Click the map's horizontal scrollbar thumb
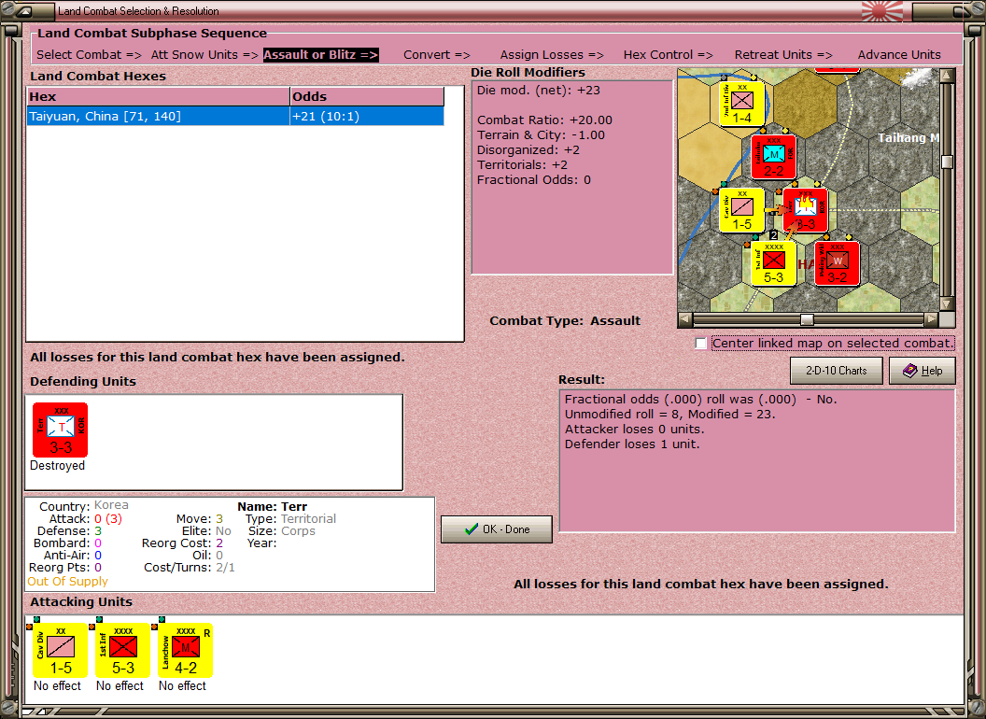This screenshot has height=719, width=986. pos(807,319)
